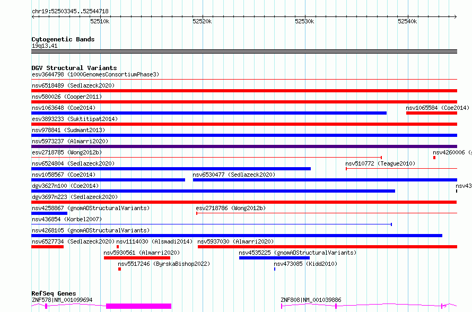The height and width of the screenshot is (312, 472).
Task: Select nsv5937030 (Almarri2020) variant label
Action: click(235, 241)
